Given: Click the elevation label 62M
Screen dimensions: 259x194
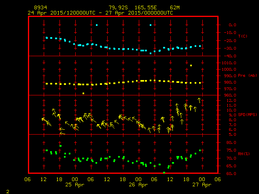Looking at the screenshot, I should coord(175,8).
